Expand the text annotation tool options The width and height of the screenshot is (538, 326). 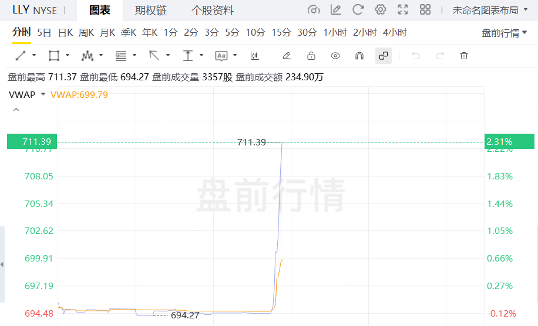235,55
